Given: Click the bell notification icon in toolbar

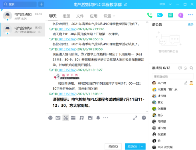Looking at the screenshot, I should tap(98, 118).
